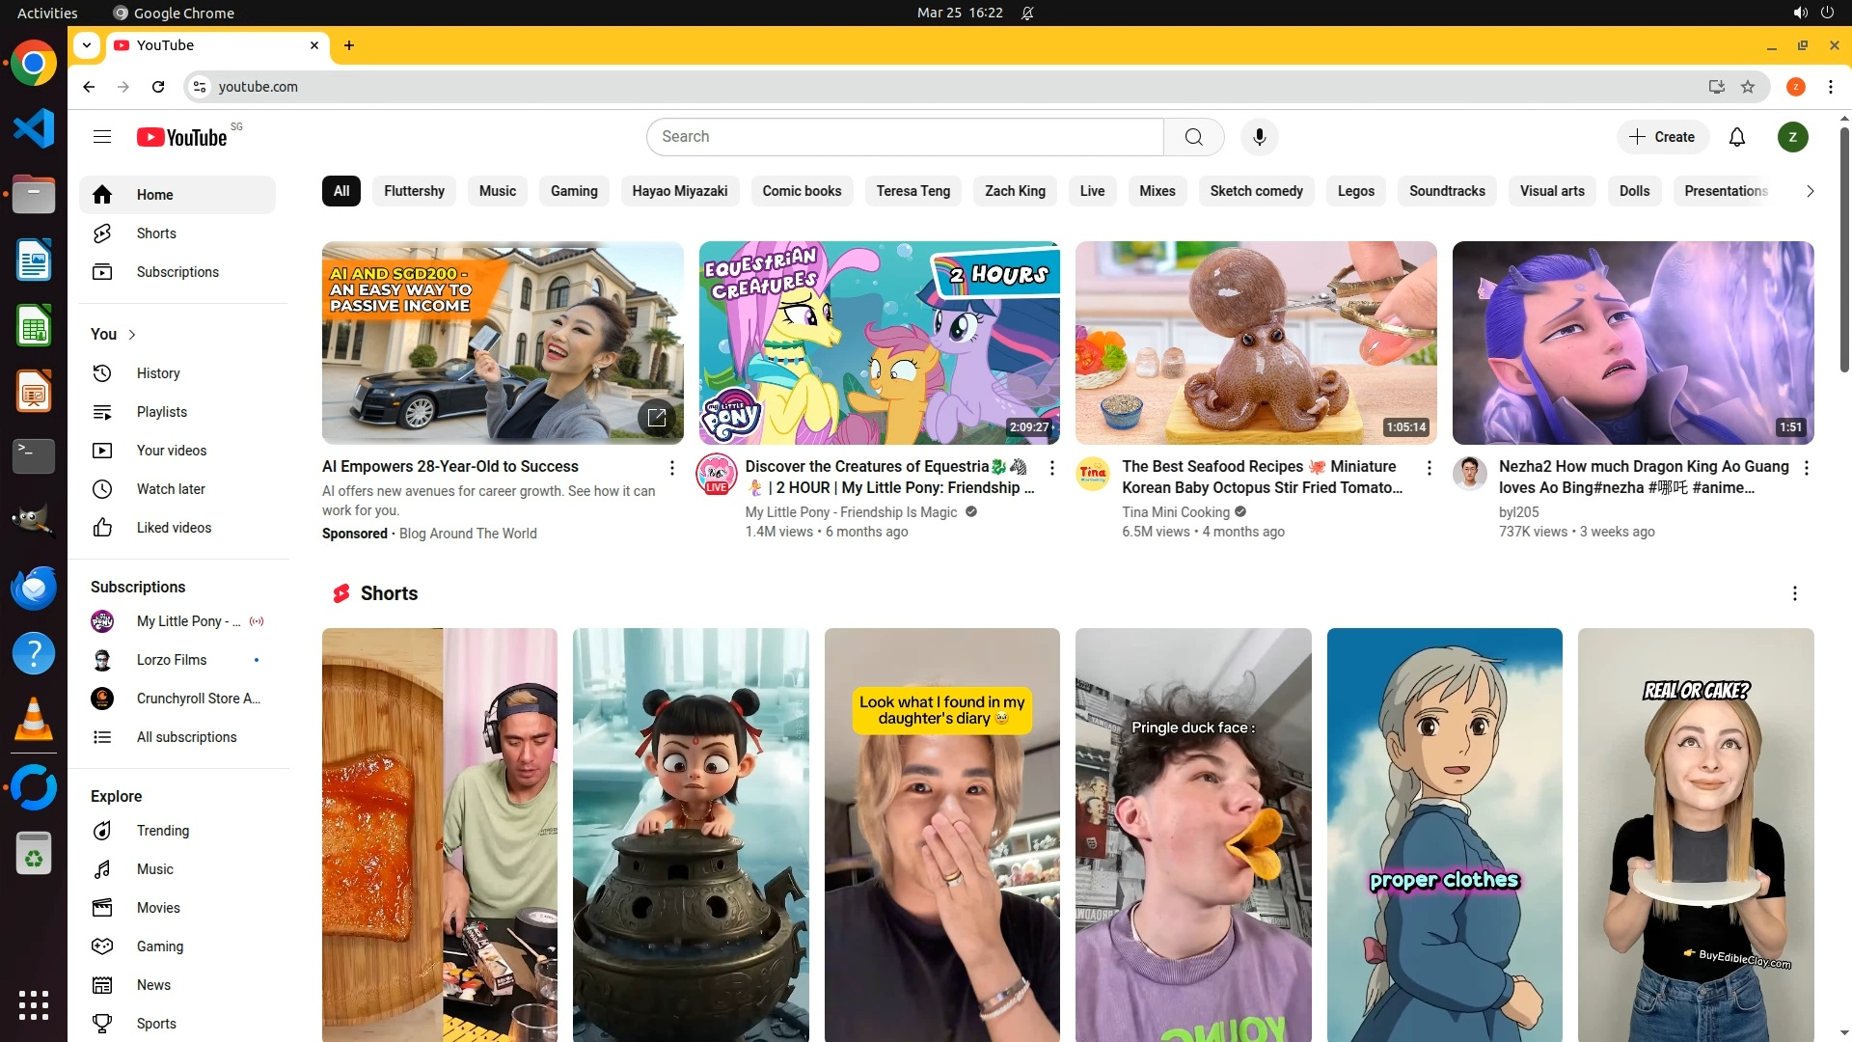The height and width of the screenshot is (1042, 1852).
Task: Open Trending under Explore
Action: pyautogui.click(x=162, y=831)
